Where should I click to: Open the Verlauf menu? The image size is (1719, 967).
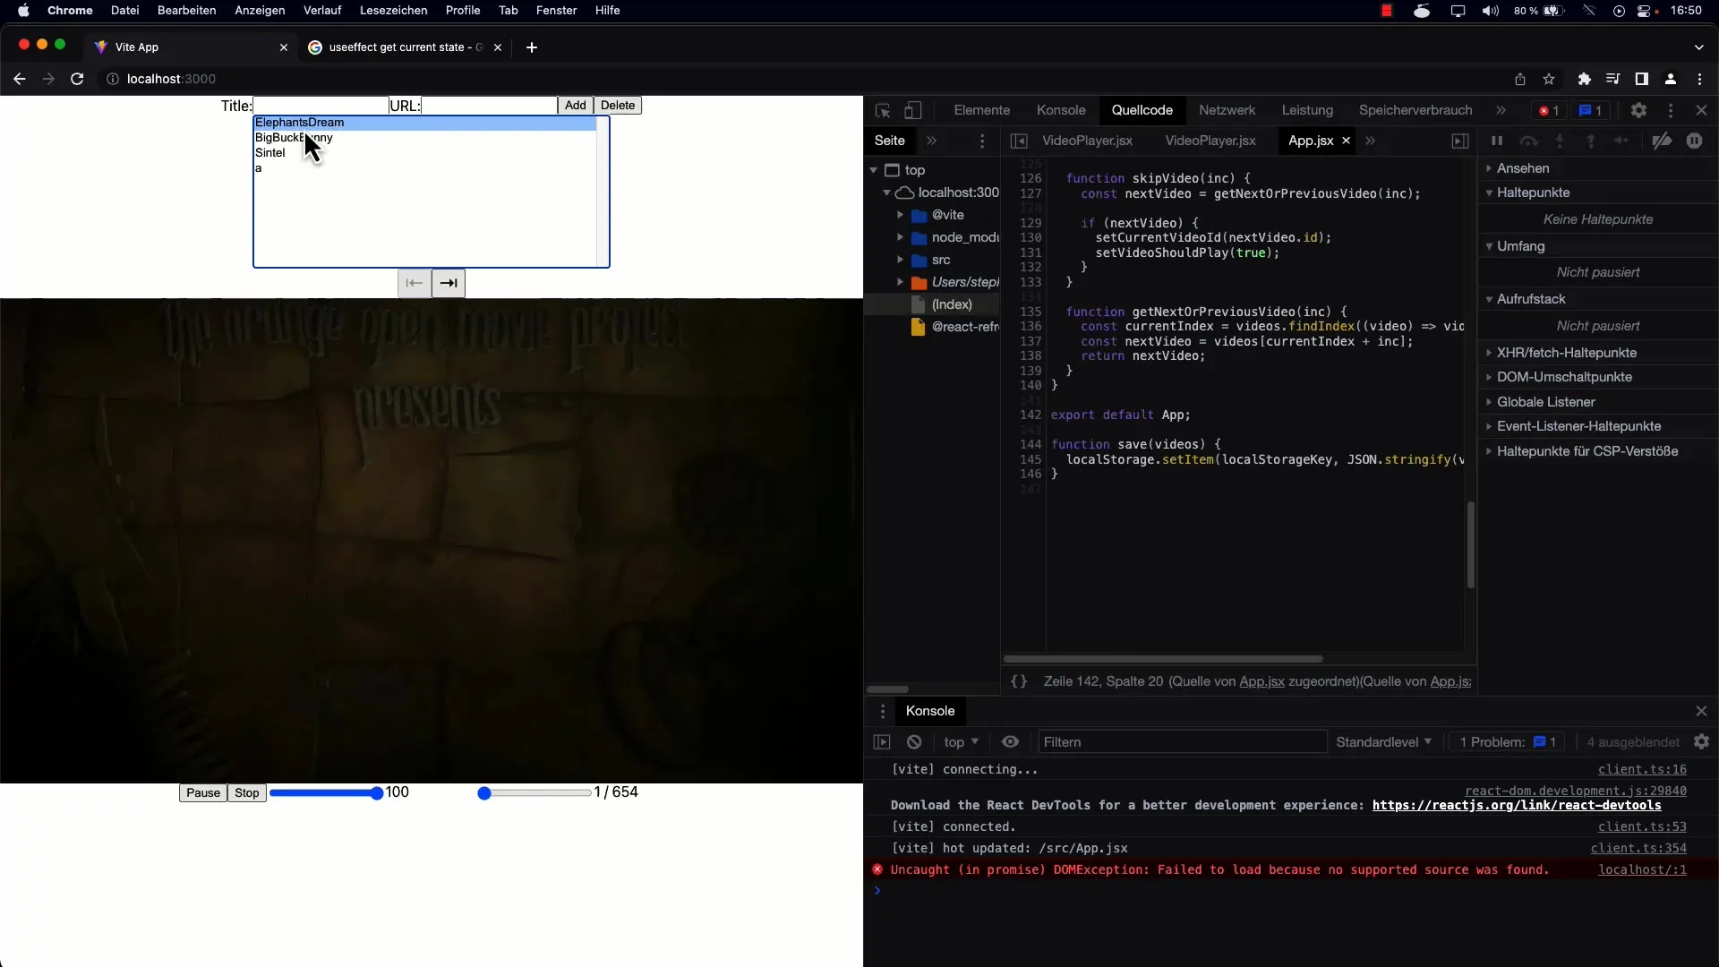[322, 10]
